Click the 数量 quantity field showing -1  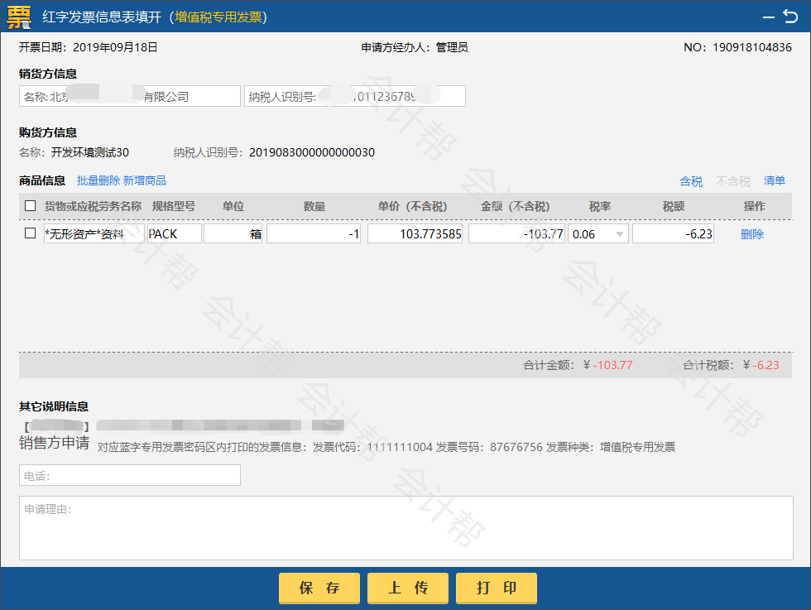pos(314,234)
